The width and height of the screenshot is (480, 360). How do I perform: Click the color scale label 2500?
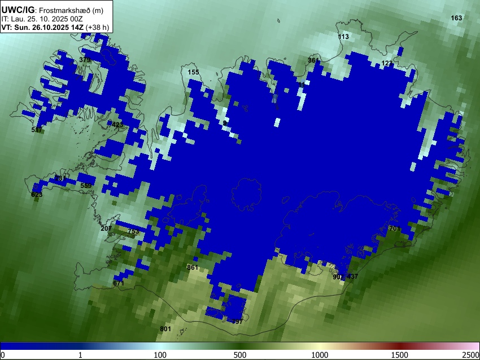[472, 355]
